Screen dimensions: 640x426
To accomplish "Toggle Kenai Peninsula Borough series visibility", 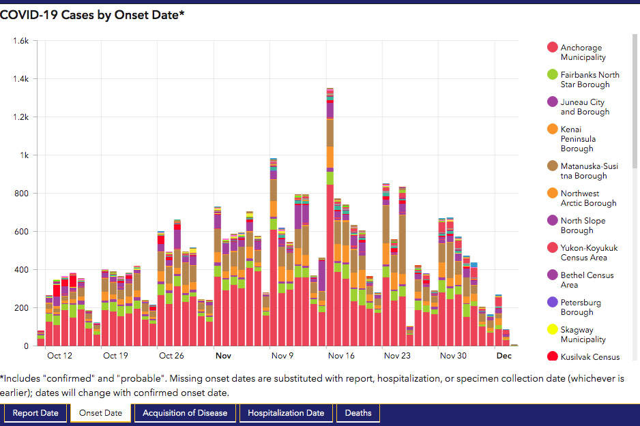I will coord(553,130).
